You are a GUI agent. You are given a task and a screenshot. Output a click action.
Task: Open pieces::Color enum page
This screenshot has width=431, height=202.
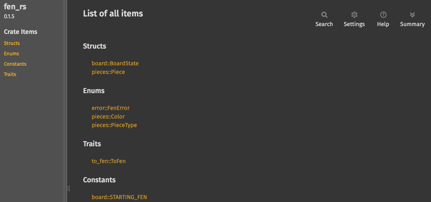tap(108, 117)
